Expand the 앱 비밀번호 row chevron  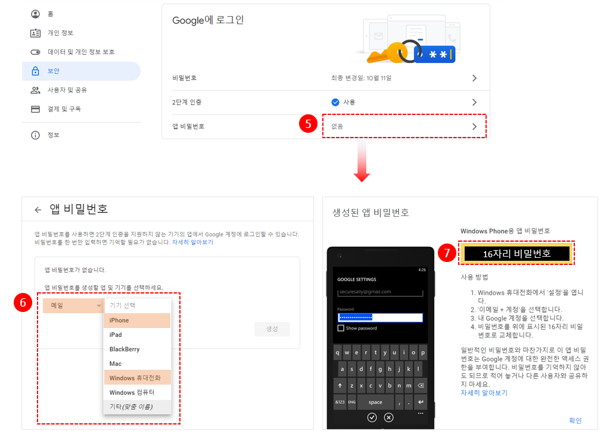474,126
